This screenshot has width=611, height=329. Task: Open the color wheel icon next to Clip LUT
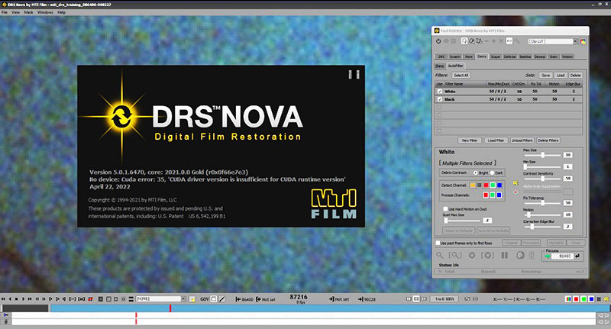[x=584, y=41]
